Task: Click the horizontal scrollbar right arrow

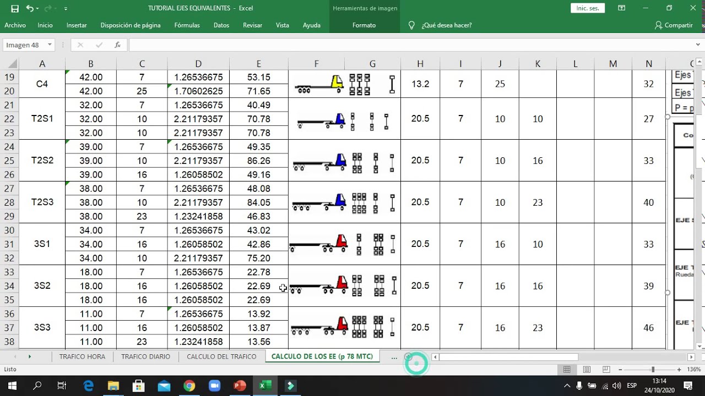Action: tap(691, 357)
